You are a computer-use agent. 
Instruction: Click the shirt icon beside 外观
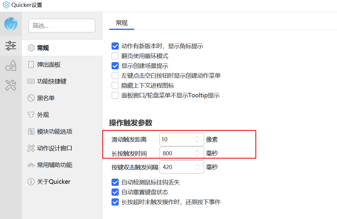click(x=31, y=114)
